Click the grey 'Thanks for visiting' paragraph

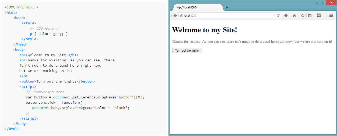click(x=252, y=42)
